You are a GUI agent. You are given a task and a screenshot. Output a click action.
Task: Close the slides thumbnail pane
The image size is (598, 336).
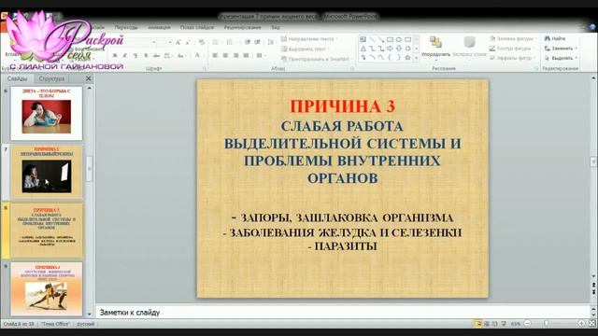[89, 78]
